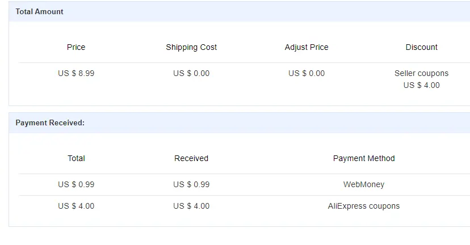Click the Adjust Price value US $ 0.00
The image size is (470, 245).
click(307, 73)
